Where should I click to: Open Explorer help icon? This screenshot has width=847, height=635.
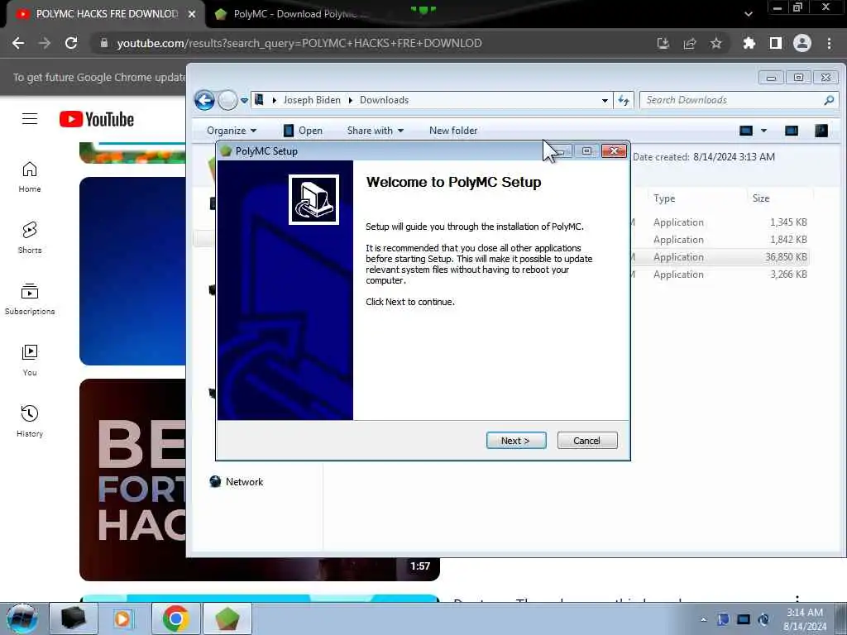821,131
